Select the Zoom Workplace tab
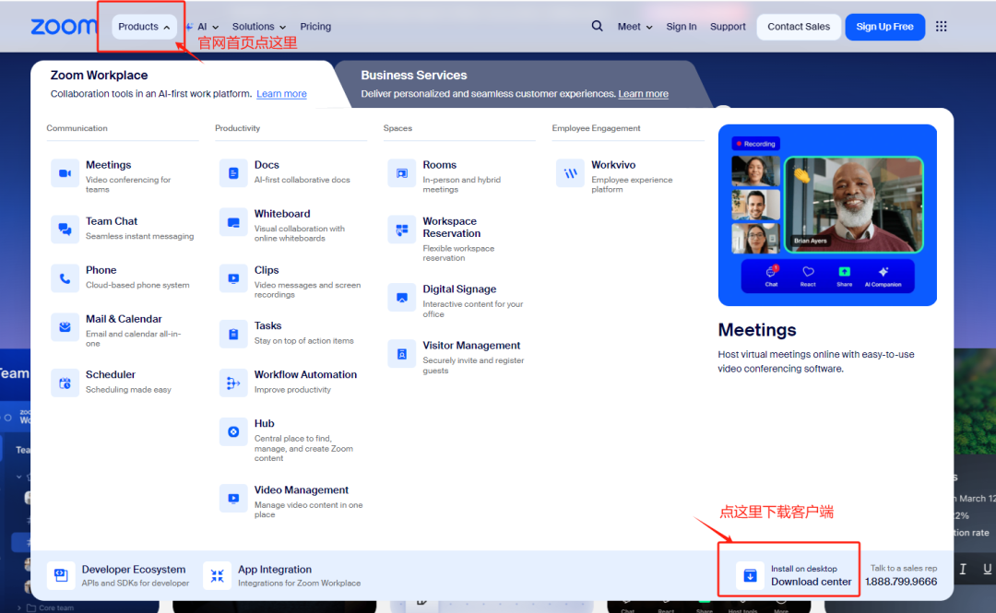 99,76
